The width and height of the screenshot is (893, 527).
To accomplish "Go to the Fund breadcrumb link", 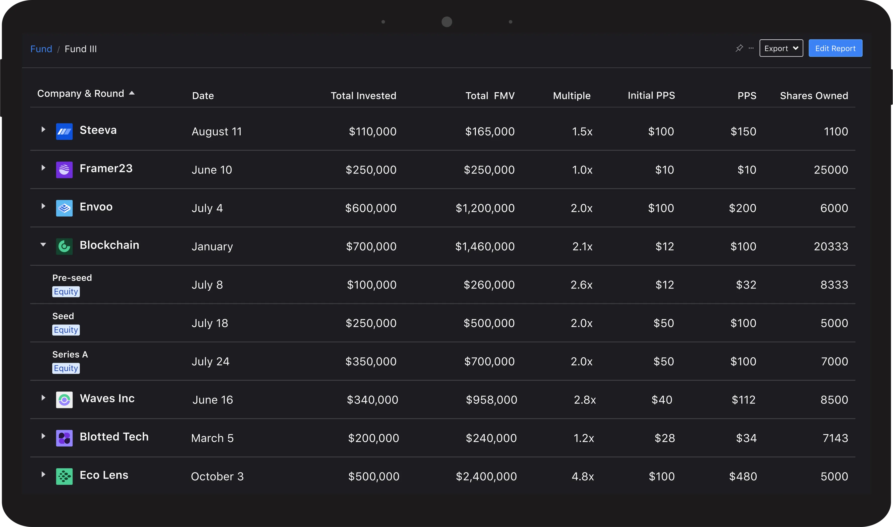I will (x=41, y=49).
